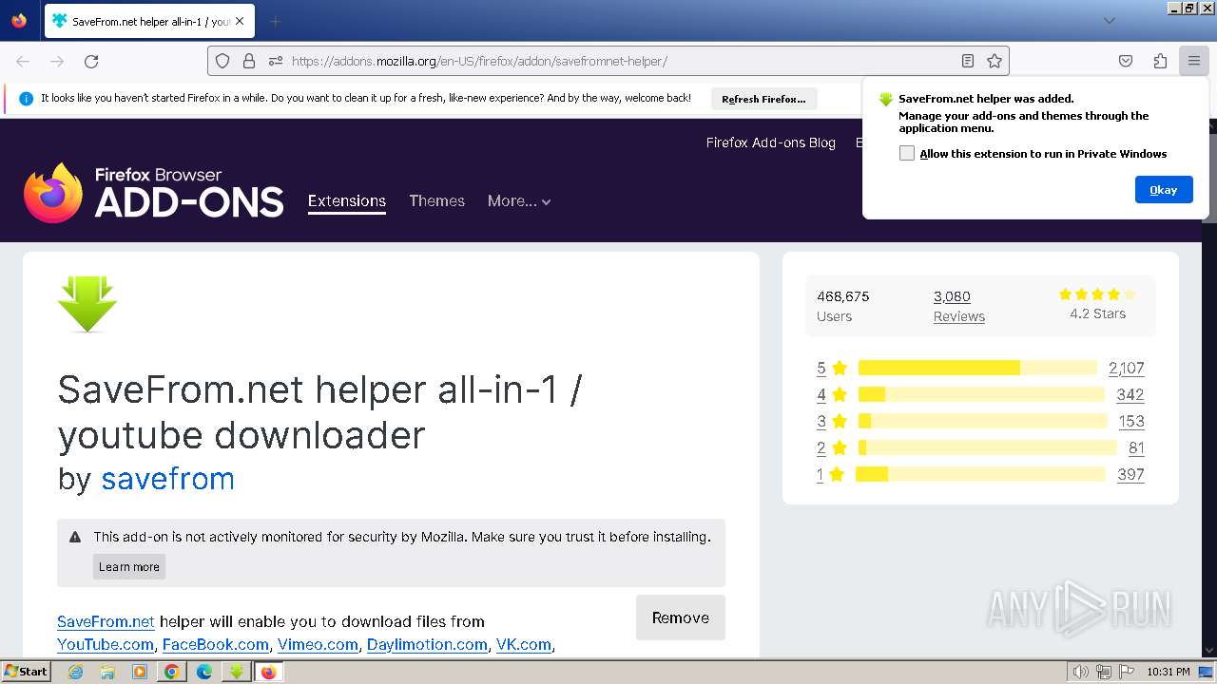Save page to Pocket
The image size is (1217, 684).
click(x=1126, y=61)
